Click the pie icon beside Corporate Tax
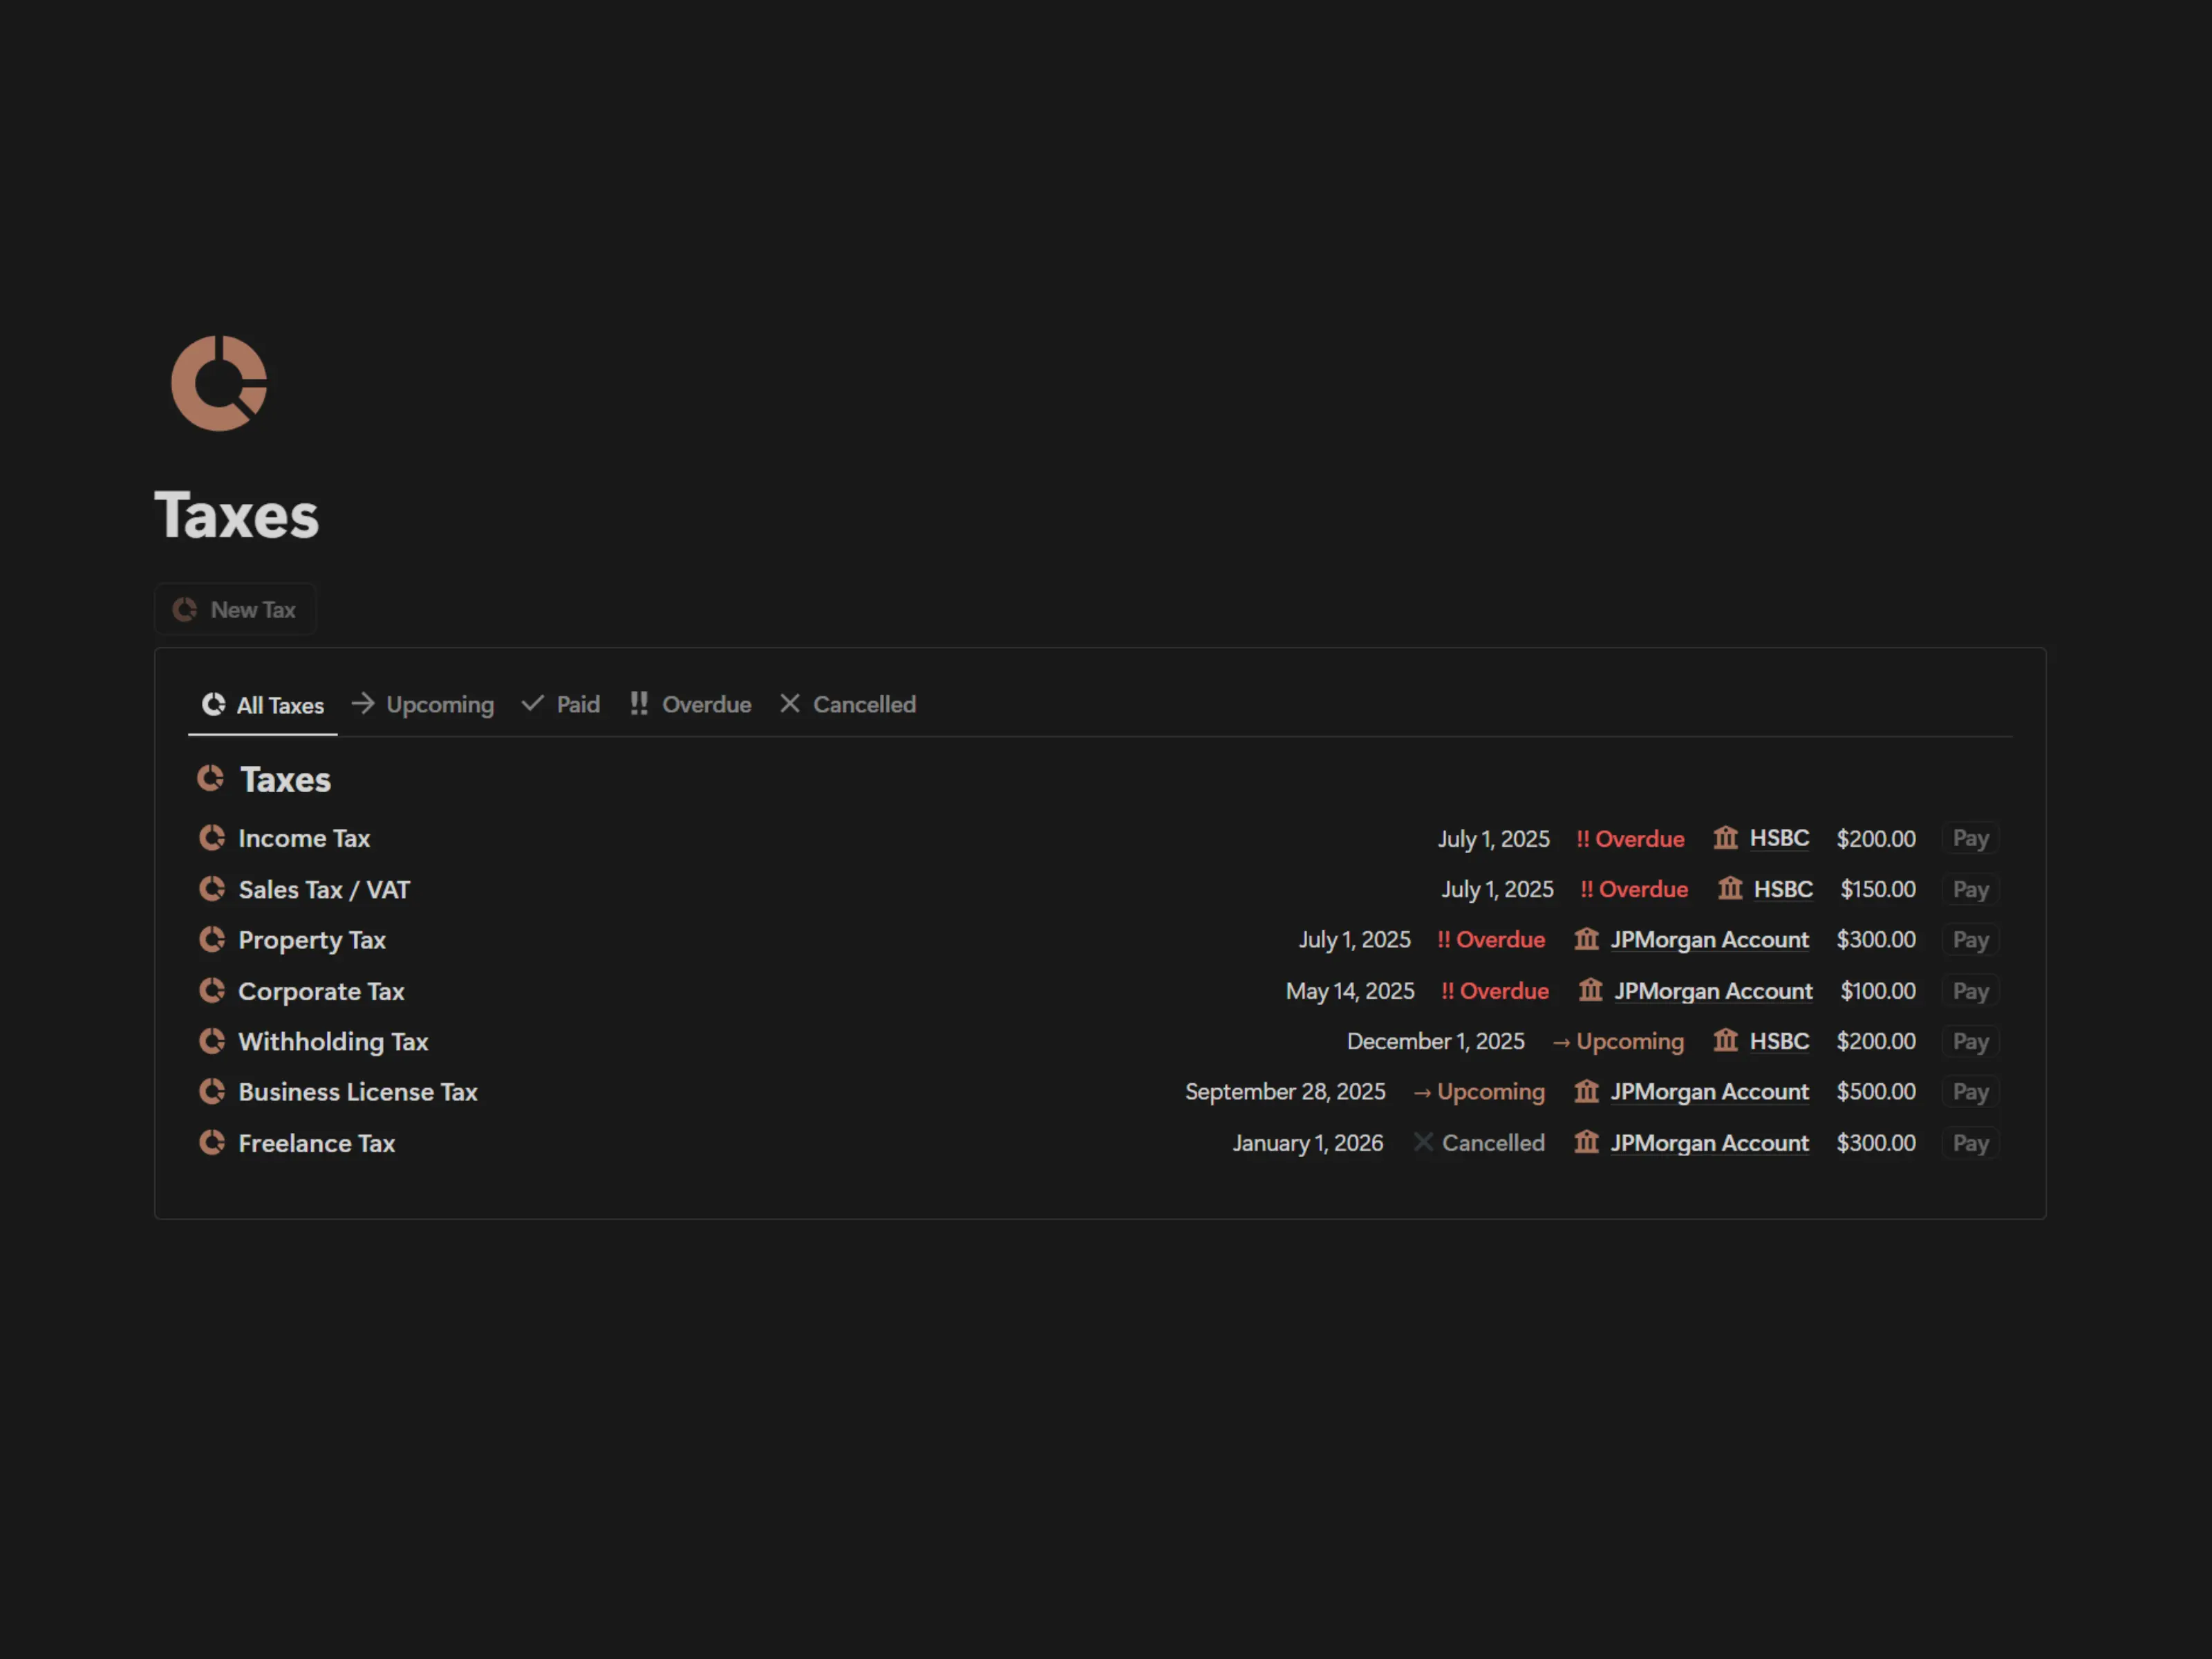This screenshot has height=1659, width=2212. click(212, 991)
